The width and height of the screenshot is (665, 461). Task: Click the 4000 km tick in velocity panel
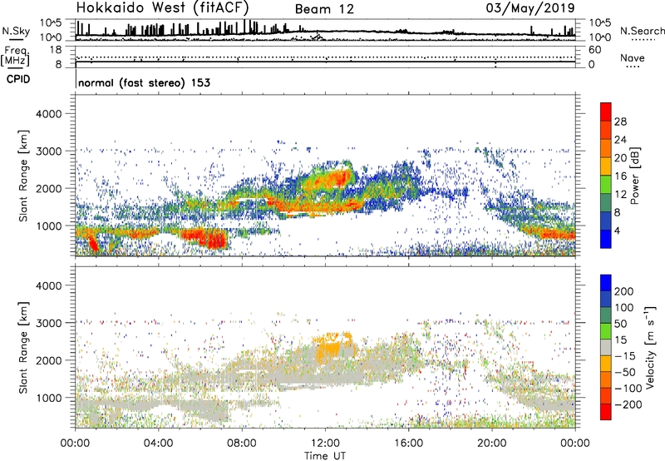tap(48, 285)
